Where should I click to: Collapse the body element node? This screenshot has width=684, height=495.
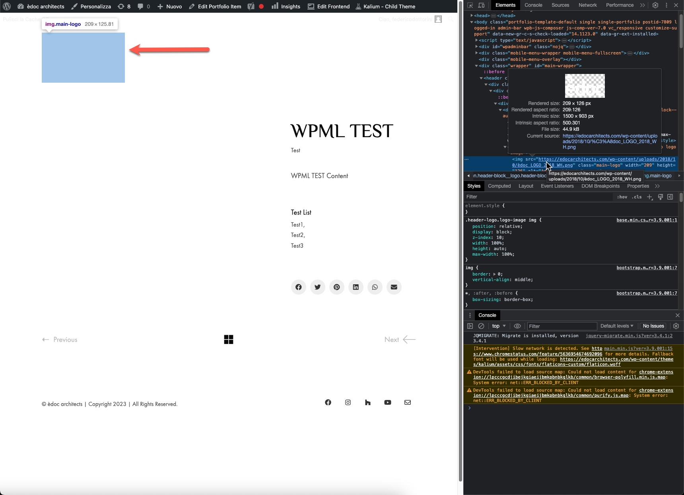coord(472,22)
